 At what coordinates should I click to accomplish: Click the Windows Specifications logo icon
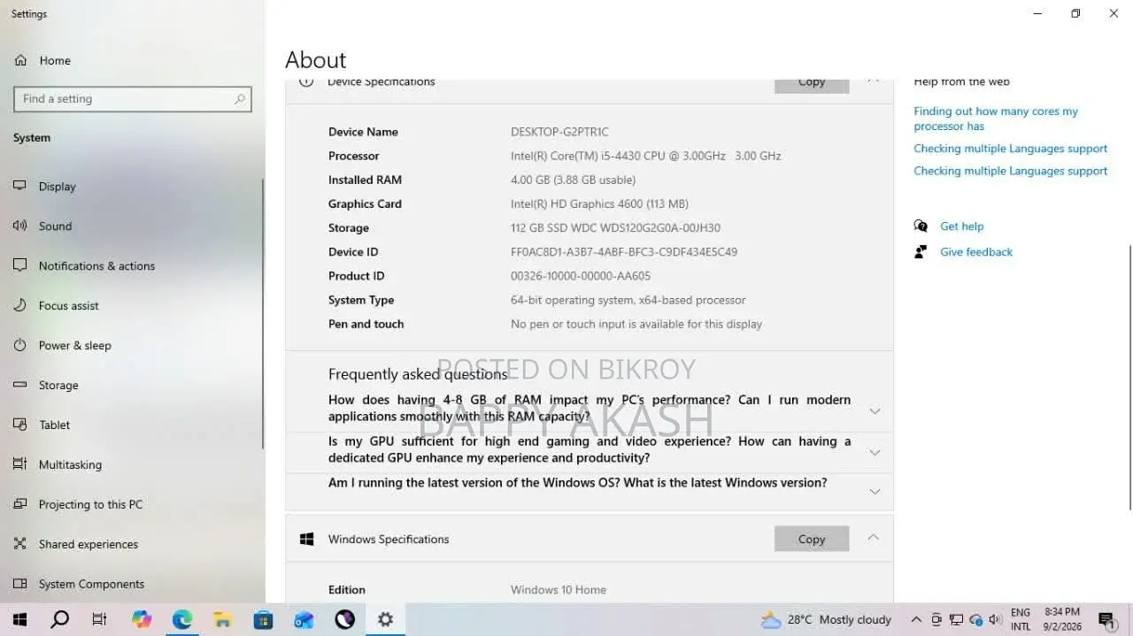pos(306,539)
